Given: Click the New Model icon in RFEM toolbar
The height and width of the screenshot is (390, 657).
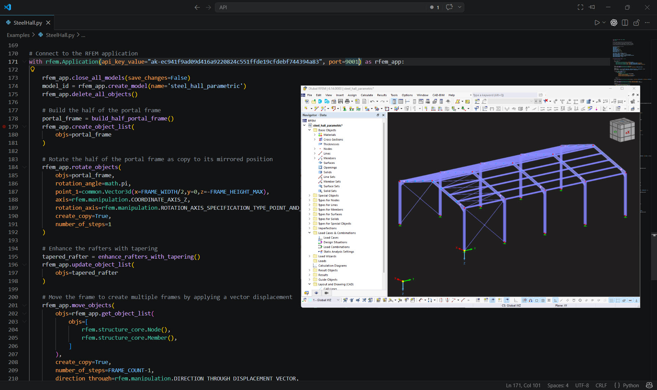Looking at the screenshot, I should click(307, 101).
